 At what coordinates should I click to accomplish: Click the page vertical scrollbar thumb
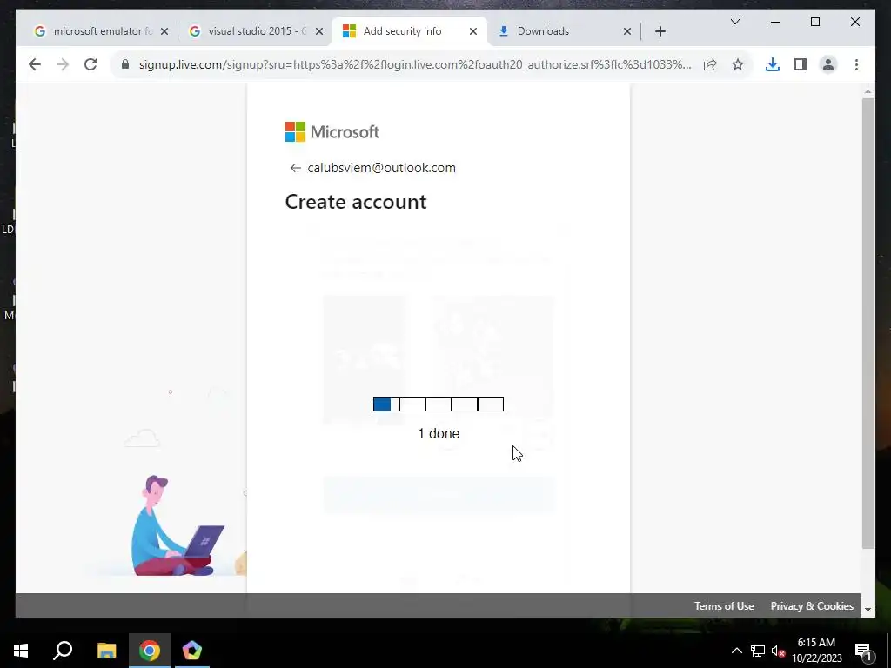coord(868,324)
